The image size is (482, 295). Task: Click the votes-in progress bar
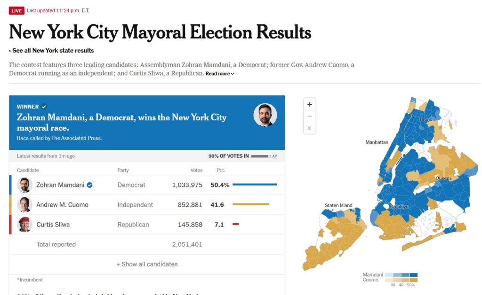[260, 156]
